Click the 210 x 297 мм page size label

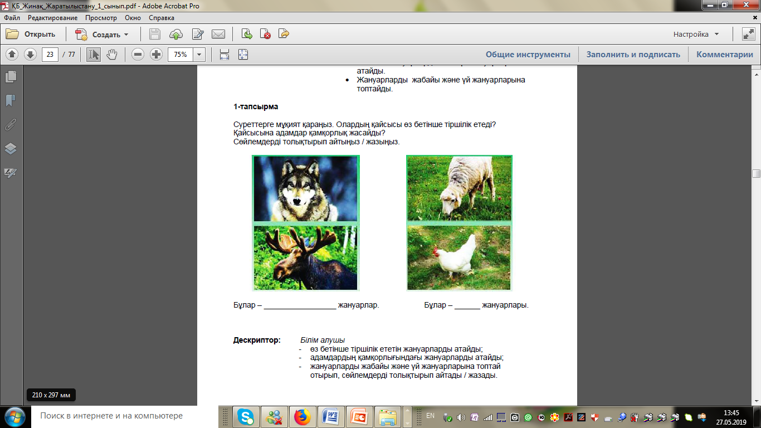(x=51, y=395)
